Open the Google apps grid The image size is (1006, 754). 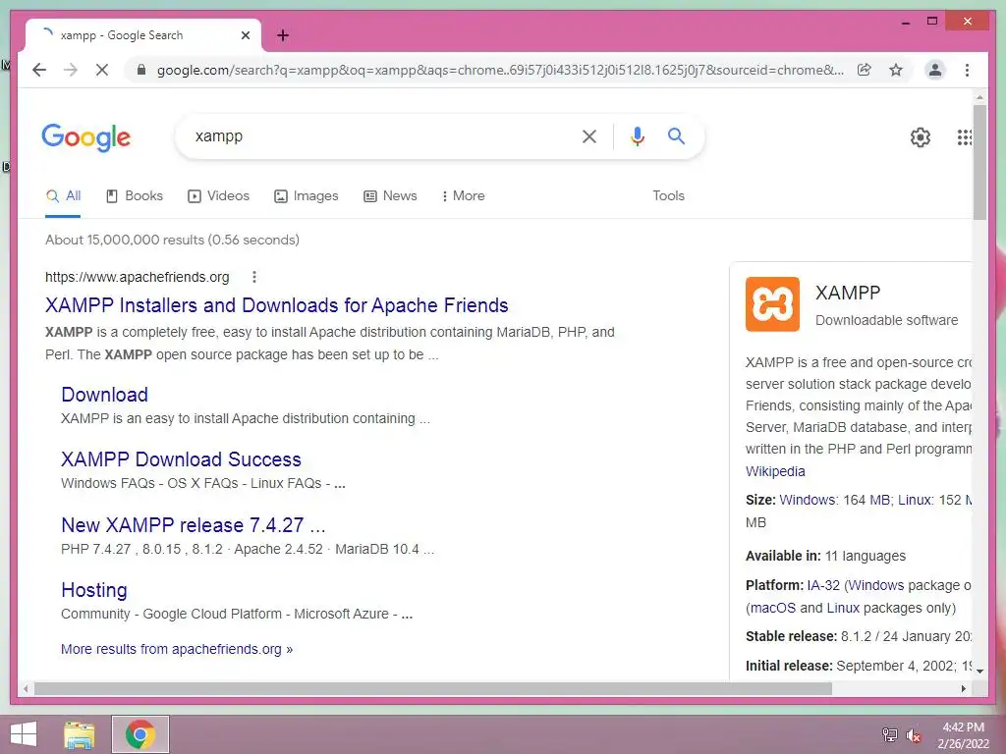[x=965, y=136]
